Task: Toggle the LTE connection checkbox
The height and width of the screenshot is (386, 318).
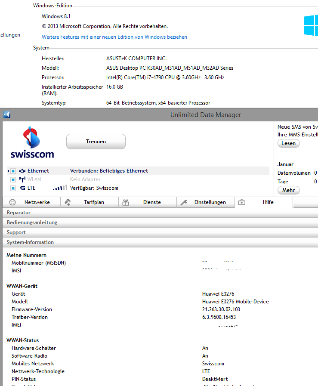Action: click(x=13, y=188)
